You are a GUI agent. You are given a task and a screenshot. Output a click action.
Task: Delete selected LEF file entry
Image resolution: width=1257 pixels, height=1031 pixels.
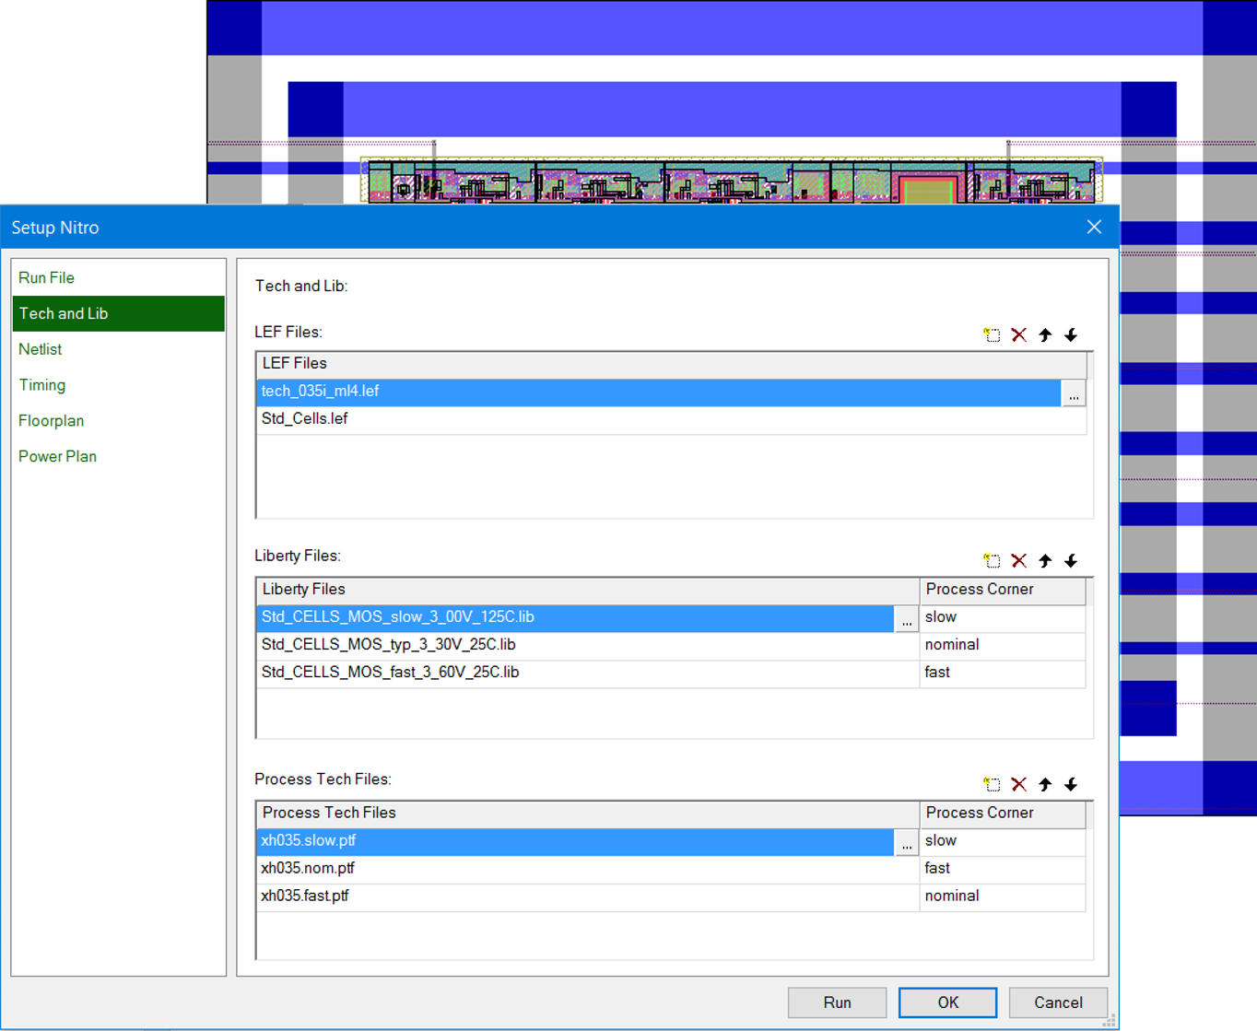coord(1018,334)
